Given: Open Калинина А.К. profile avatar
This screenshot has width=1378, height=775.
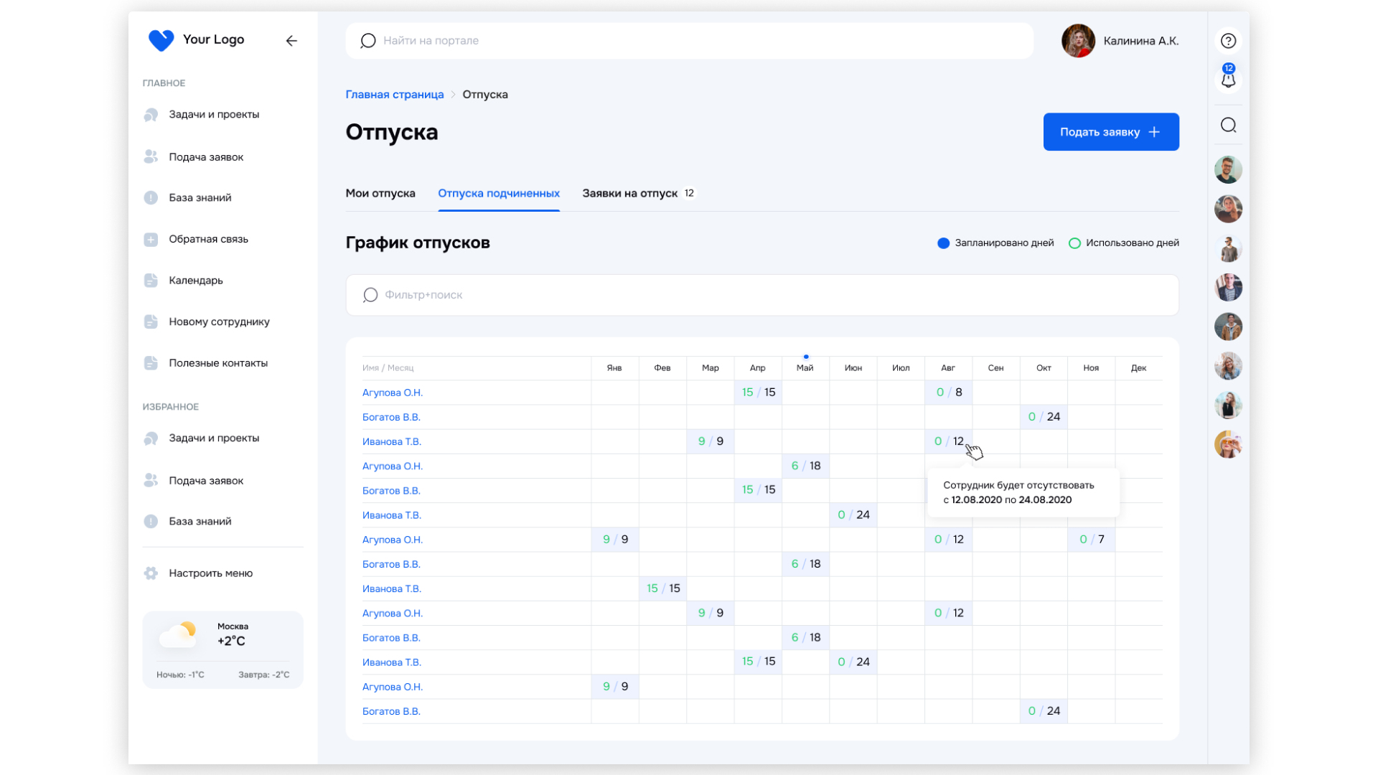Looking at the screenshot, I should pyautogui.click(x=1078, y=41).
